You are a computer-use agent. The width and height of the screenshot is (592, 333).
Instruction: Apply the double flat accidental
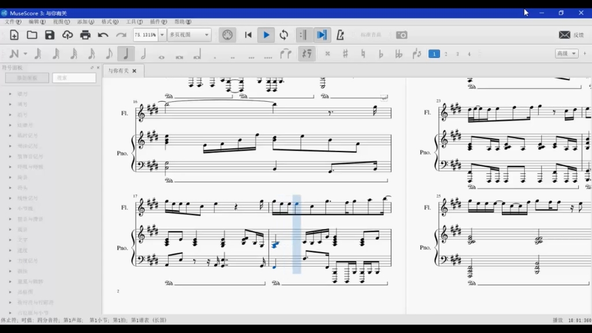399,54
